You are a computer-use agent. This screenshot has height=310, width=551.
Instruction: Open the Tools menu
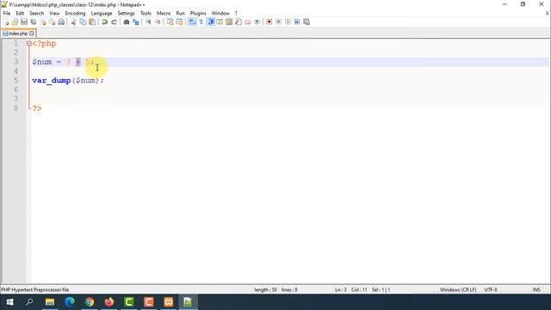coord(145,14)
